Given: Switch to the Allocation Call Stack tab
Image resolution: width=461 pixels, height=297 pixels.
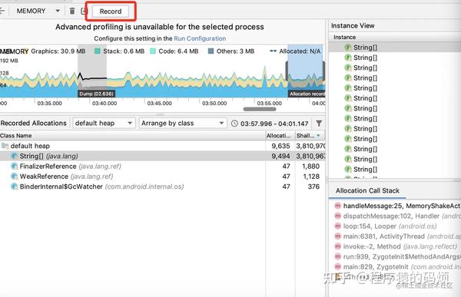Looking at the screenshot, I should tap(367, 190).
